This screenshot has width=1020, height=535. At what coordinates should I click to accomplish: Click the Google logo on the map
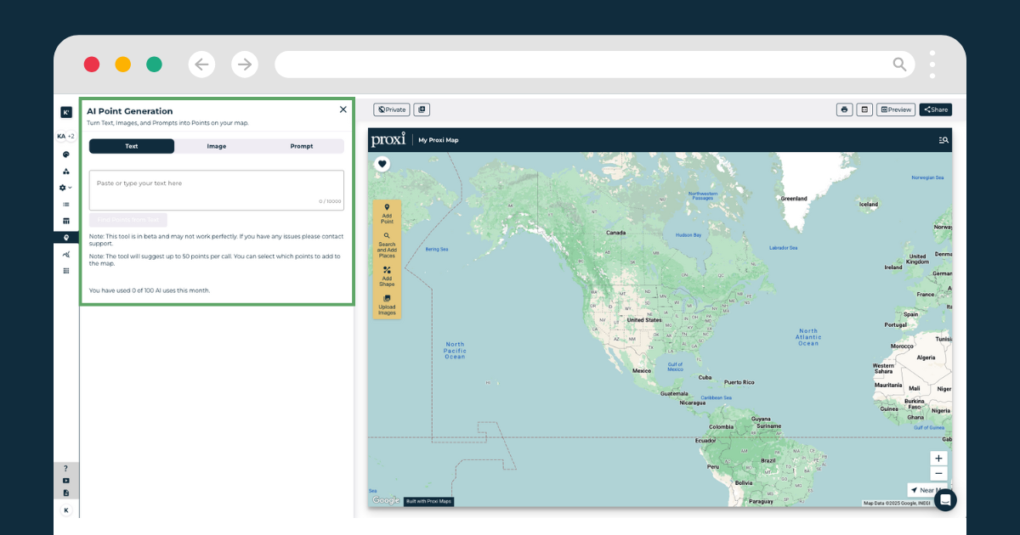386,501
